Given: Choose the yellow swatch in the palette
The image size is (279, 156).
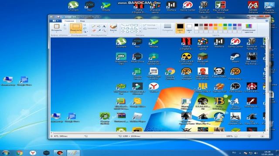Looking at the screenshot, I should [x=220, y=25].
